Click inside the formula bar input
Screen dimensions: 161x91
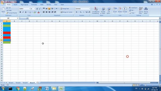tap(94, 18)
